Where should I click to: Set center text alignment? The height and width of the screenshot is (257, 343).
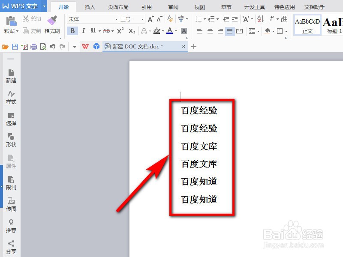[210, 31]
